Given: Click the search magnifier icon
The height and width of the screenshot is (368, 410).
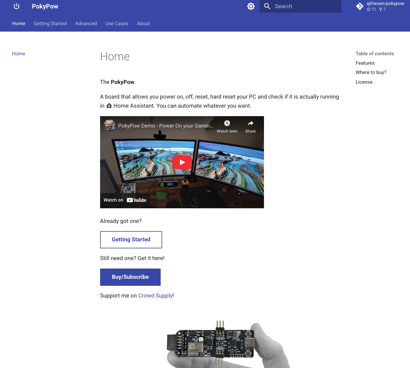Looking at the screenshot, I should 267,6.
